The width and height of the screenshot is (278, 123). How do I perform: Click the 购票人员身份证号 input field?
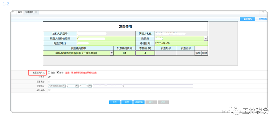106,39
